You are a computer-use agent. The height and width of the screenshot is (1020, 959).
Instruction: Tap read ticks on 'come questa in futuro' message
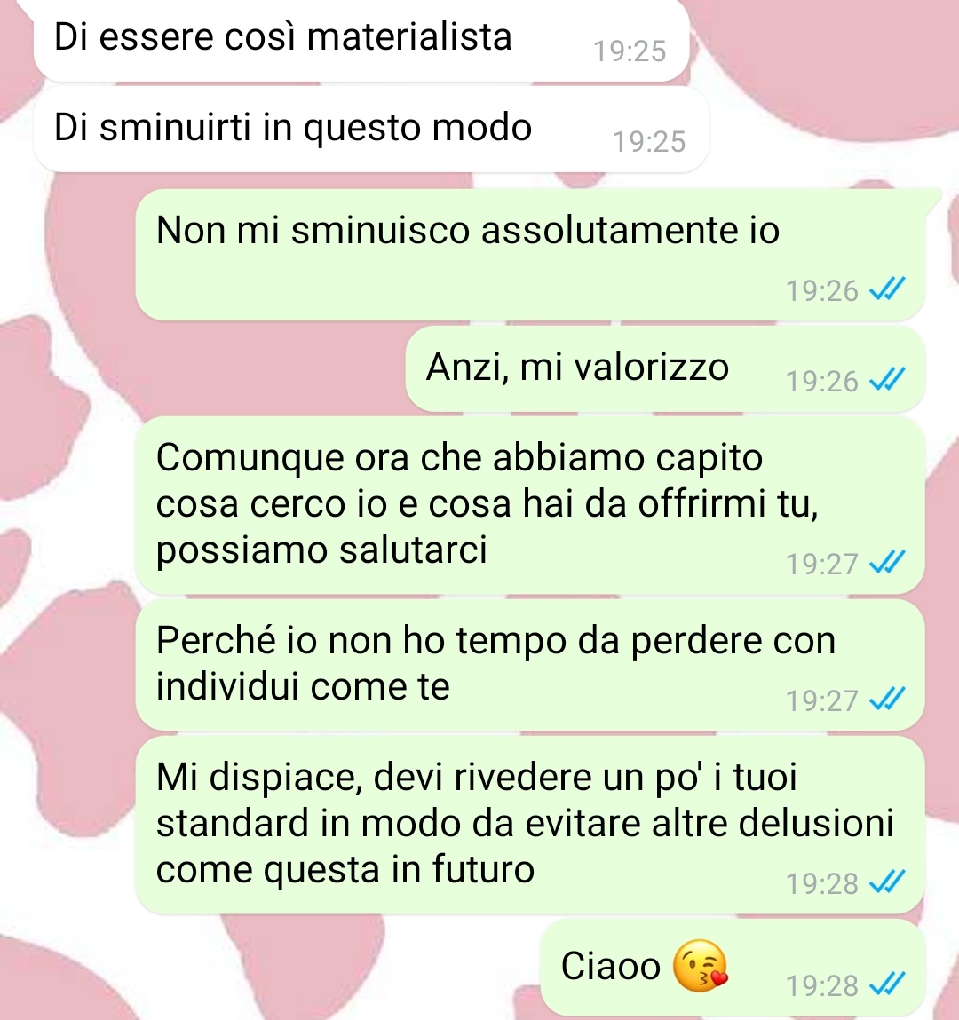(x=887, y=882)
